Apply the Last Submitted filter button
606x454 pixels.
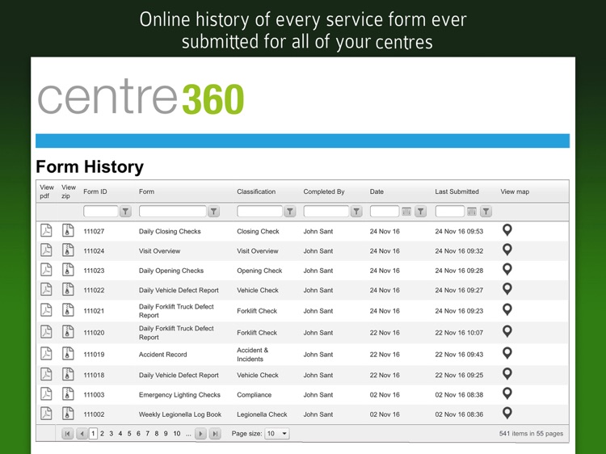(x=486, y=212)
